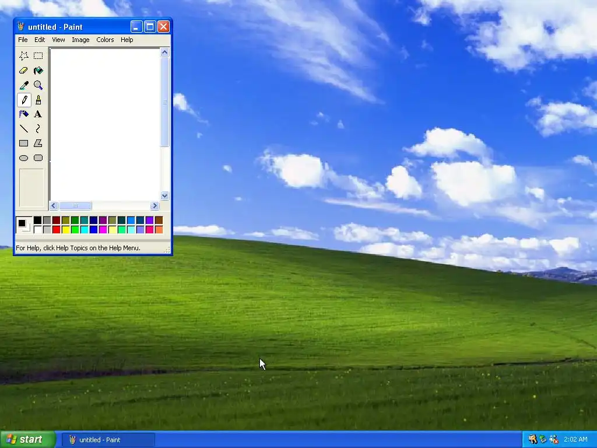Open the security alert shield tray icon
This screenshot has width=597, height=448.
point(554,439)
